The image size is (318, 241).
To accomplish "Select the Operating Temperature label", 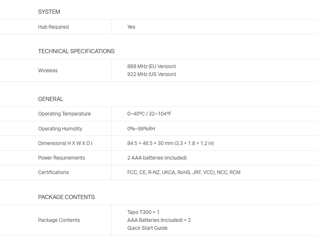I will click(x=64, y=114).
